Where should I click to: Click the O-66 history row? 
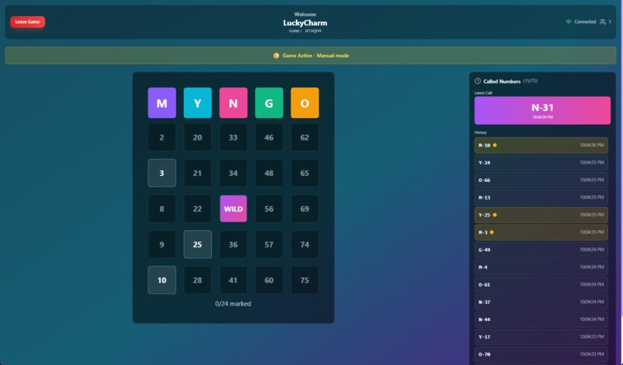[541, 180]
